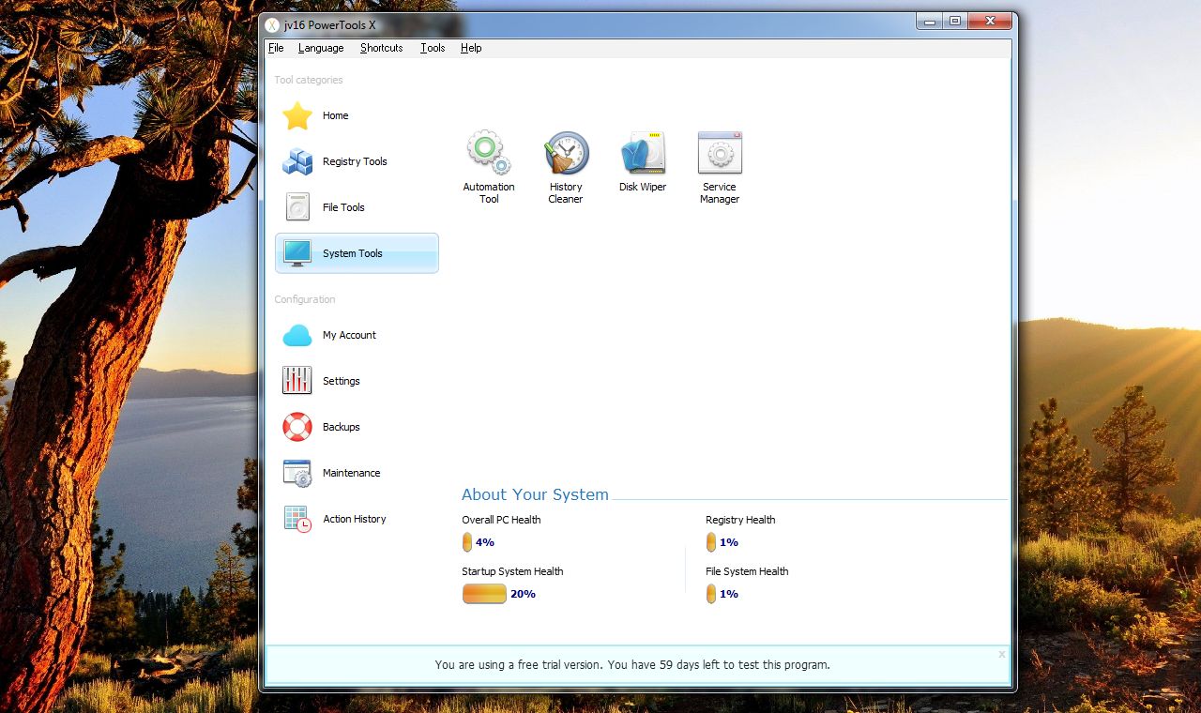Click the File Tools drive icon
1201x713 pixels.
[x=297, y=207]
